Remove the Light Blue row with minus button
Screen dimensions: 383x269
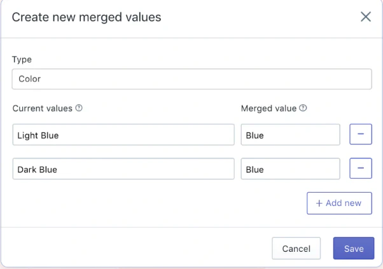(360, 135)
